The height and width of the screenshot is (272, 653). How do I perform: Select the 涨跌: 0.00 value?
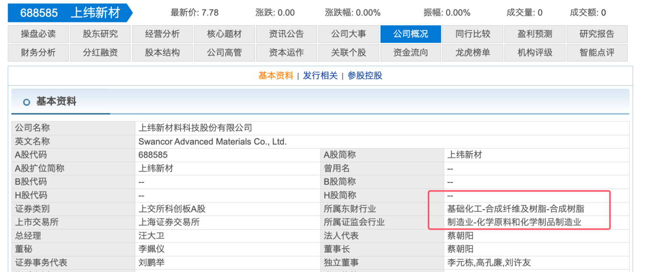pyautogui.click(x=275, y=13)
